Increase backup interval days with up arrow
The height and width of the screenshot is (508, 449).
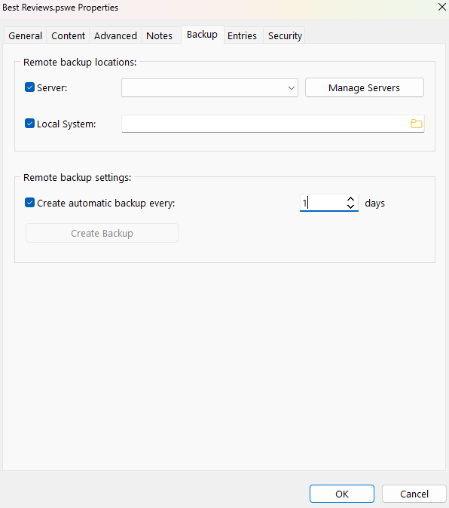(x=350, y=199)
